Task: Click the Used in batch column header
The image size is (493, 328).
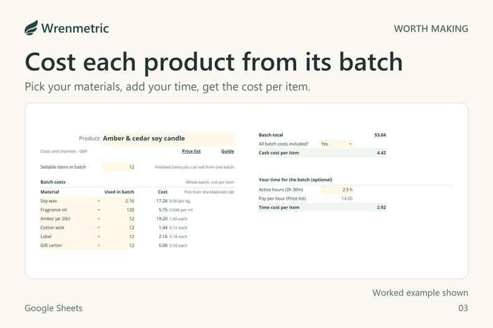Action: pyautogui.click(x=119, y=192)
